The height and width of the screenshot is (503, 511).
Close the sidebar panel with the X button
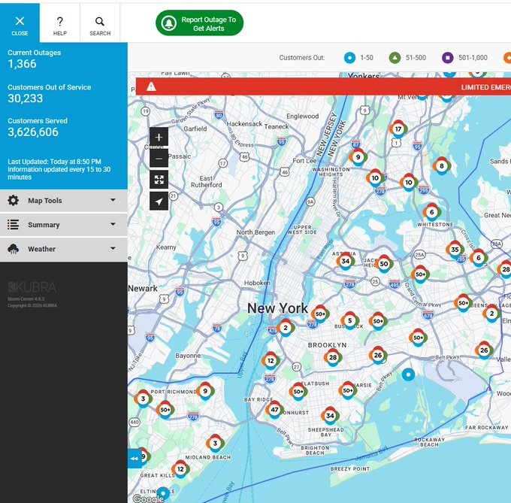pos(20,23)
